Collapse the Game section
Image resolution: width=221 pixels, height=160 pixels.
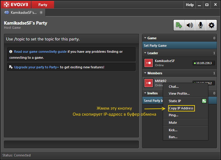[145, 38]
